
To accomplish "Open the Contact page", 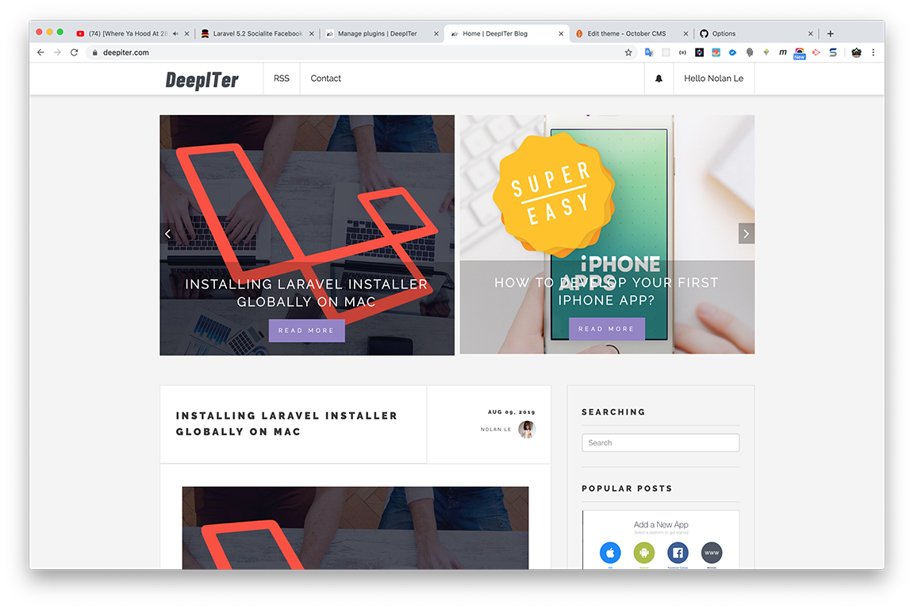I will (x=326, y=79).
